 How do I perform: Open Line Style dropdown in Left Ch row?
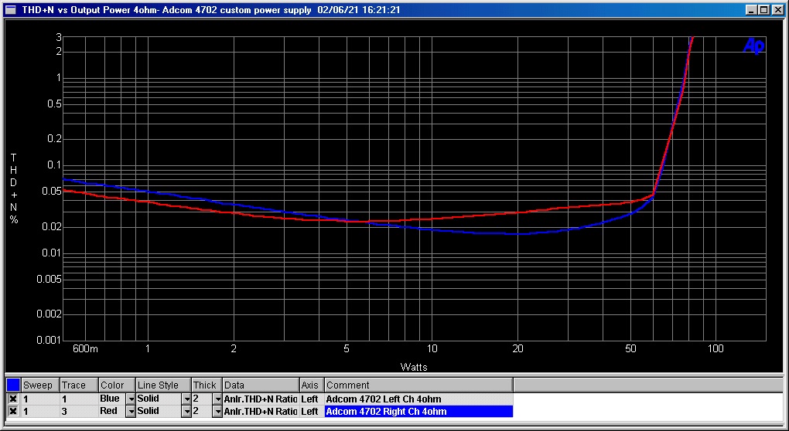click(186, 399)
